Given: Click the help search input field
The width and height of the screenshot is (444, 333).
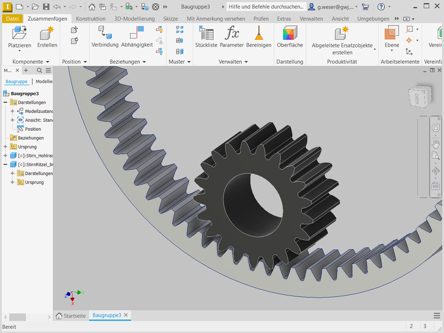Looking at the screenshot, I should (x=266, y=7).
